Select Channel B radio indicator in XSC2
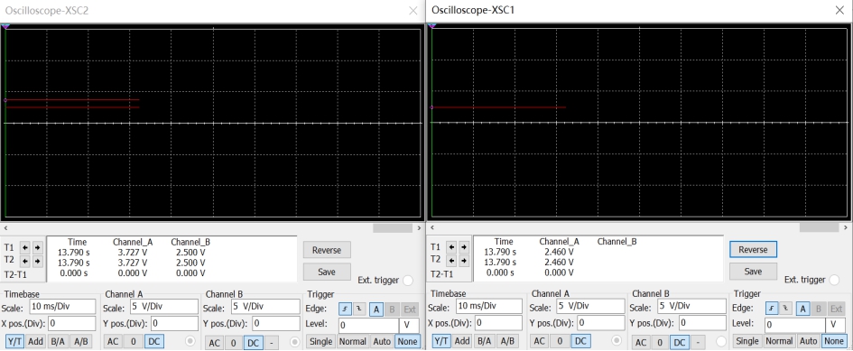853x351 pixels. pos(294,342)
